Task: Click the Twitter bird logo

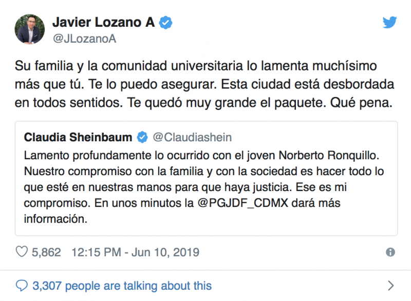Action: click(390, 22)
